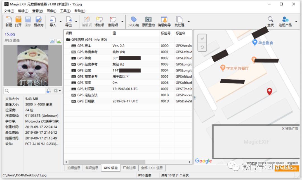Click the map confirm checkmark button
The width and height of the screenshot is (302, 180).
202,39
